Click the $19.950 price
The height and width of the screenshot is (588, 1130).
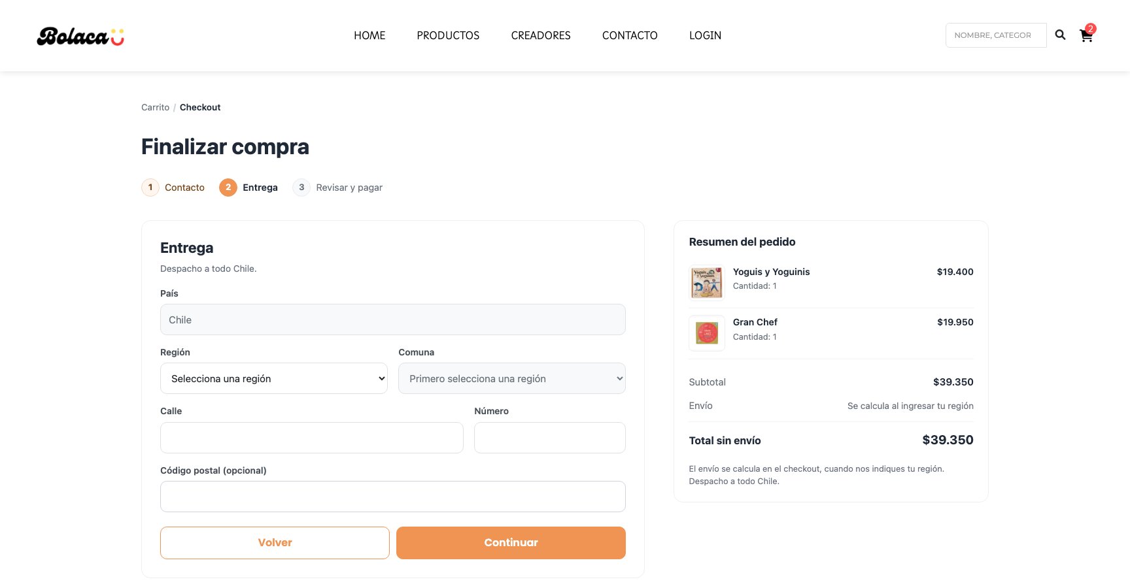(955, 322)
